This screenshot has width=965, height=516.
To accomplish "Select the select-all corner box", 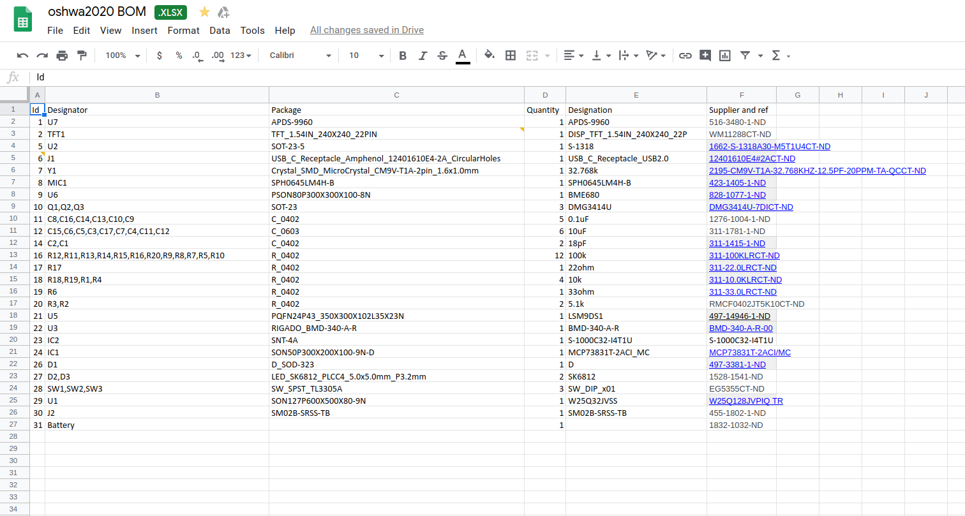I will coord(14,95).
